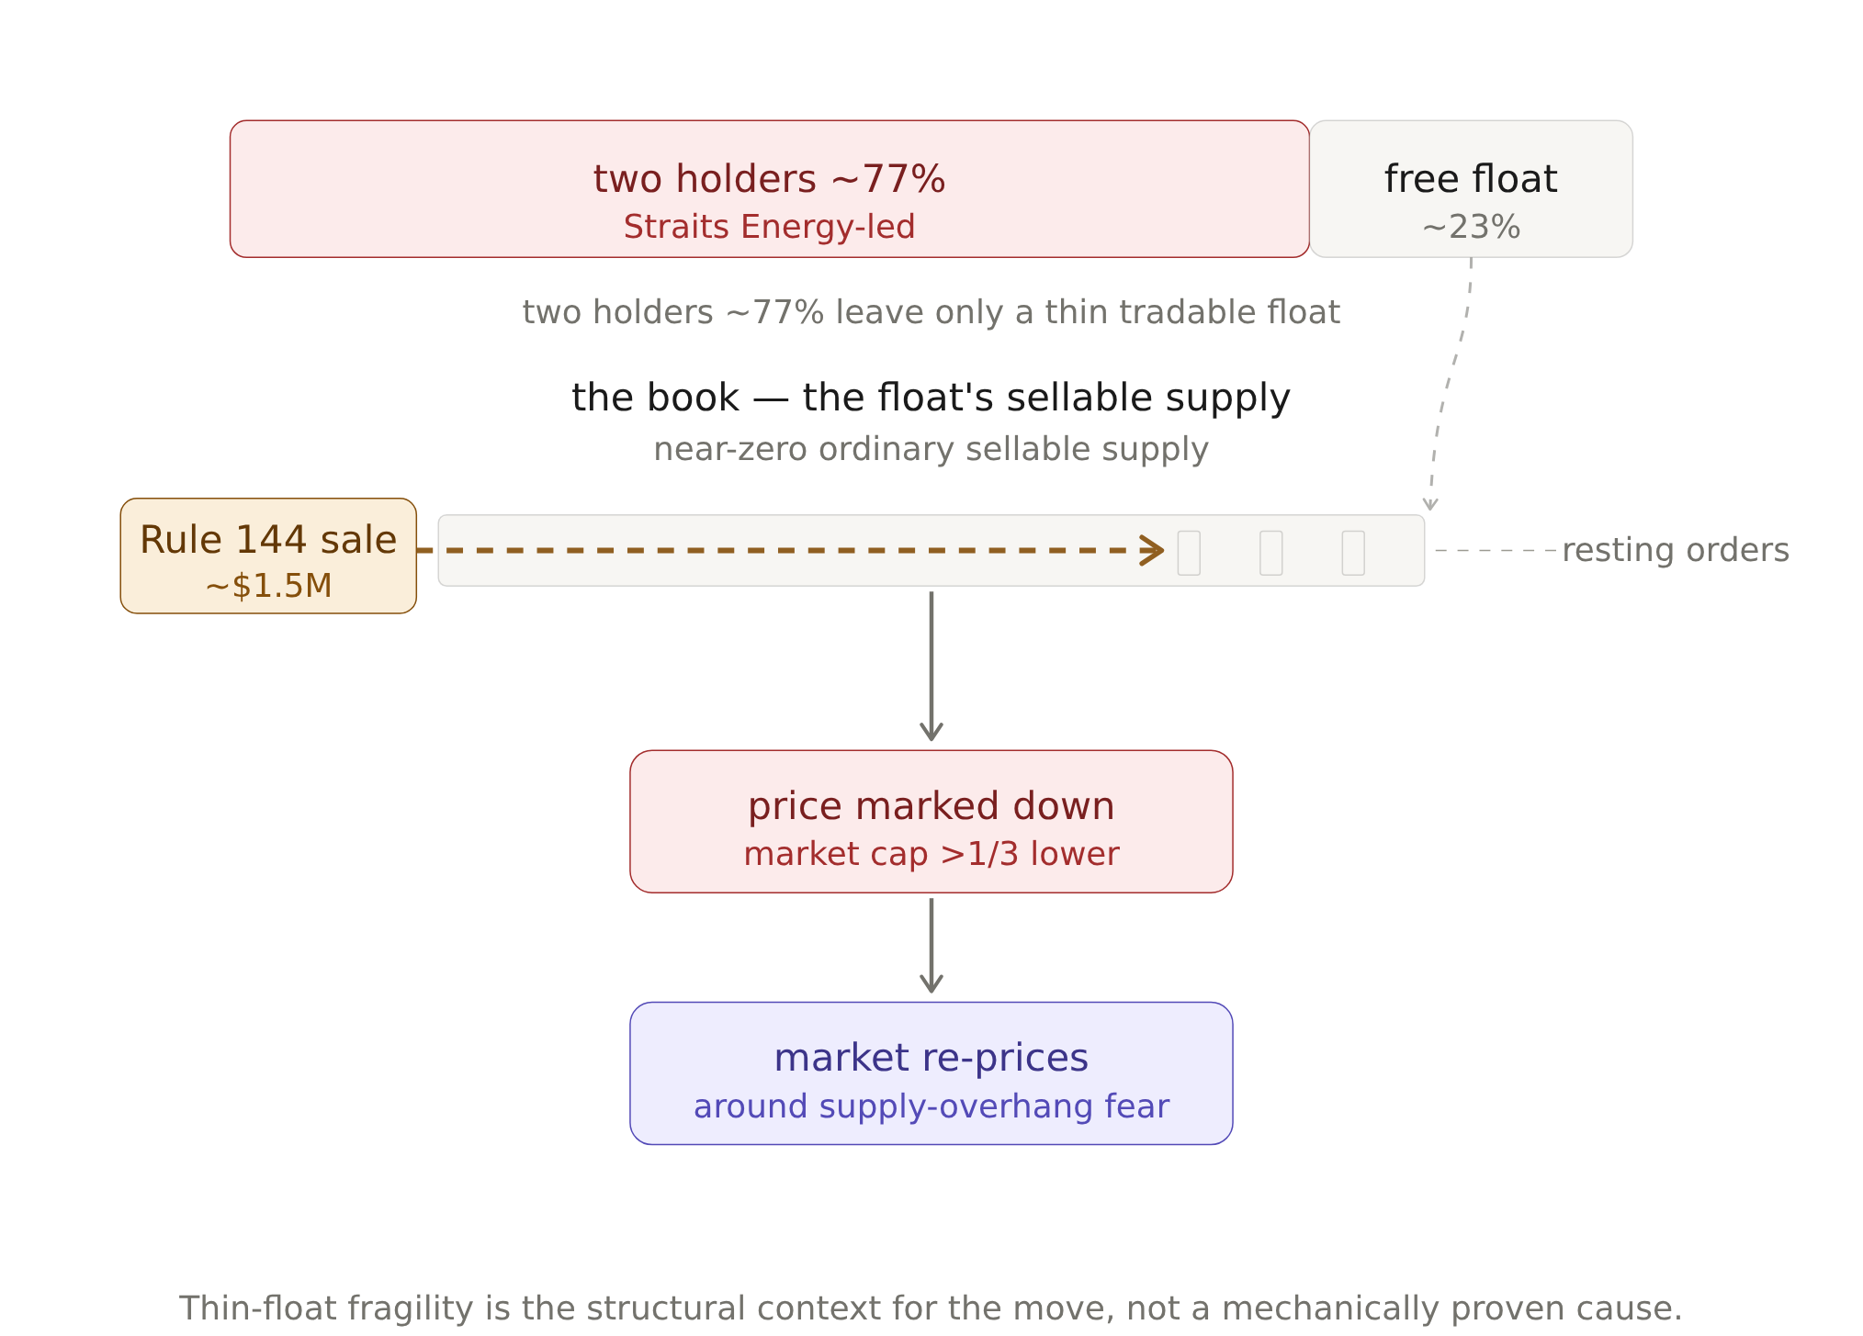Click 'near-zero ordinary sellable supply' text
1863x1336 pixels.
[x=931, y=449]
